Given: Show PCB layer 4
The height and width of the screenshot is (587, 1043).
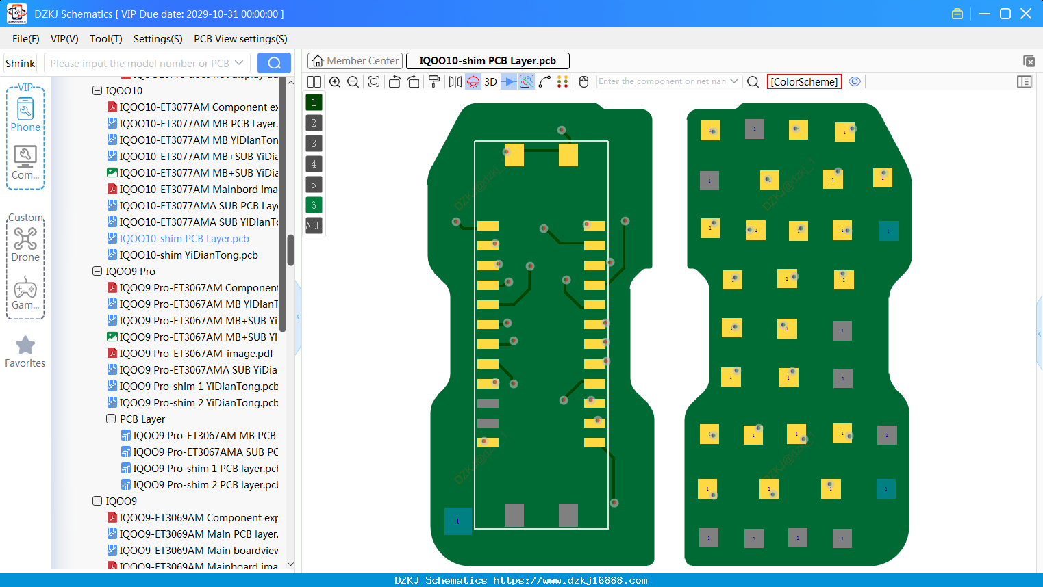Looking at the screenshot, I should click(x=314, y=164).
